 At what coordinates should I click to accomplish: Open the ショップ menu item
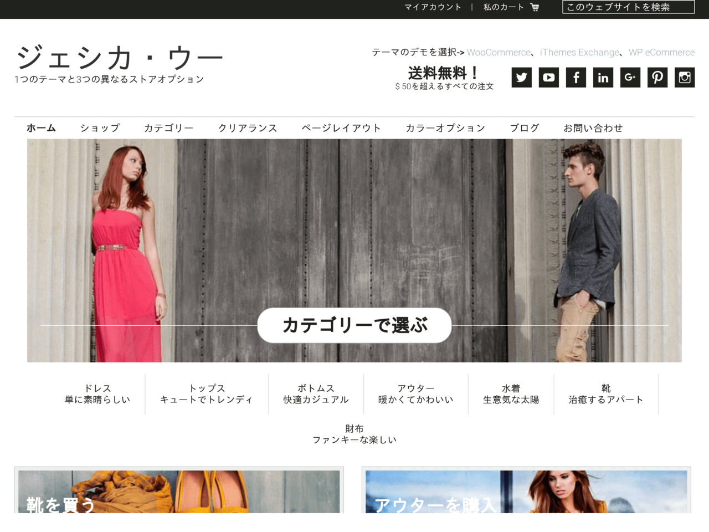100,128
